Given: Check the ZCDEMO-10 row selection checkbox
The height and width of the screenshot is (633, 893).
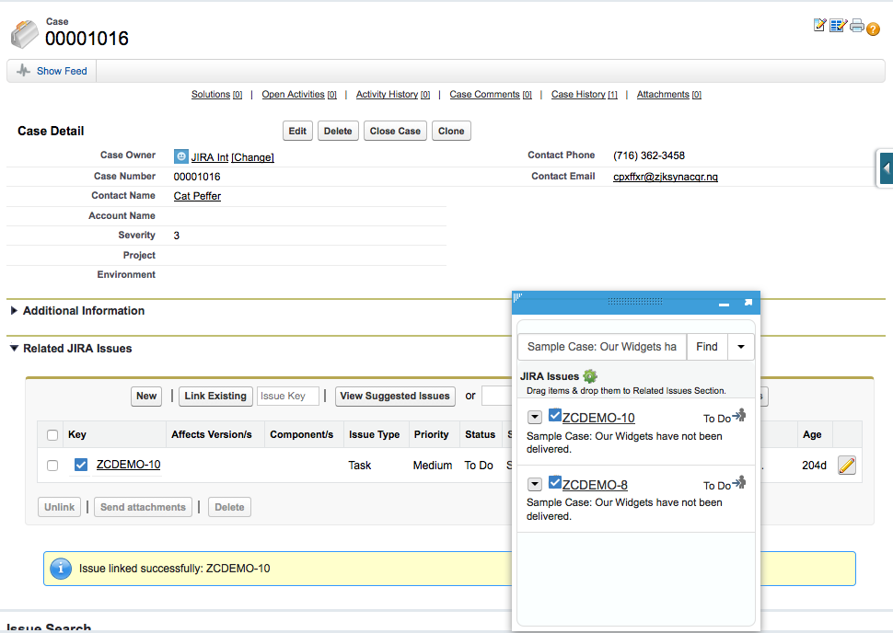Looking at the screenshot, I should [52, 466].
